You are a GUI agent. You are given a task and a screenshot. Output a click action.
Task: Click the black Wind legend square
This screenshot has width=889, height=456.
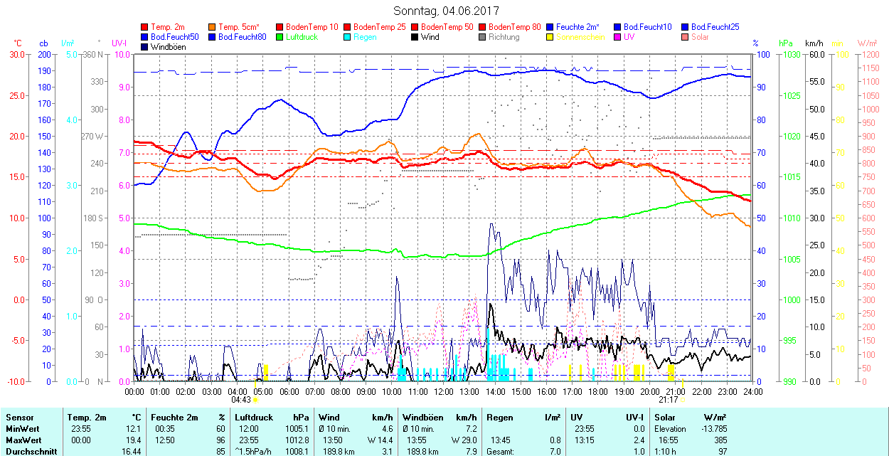(x=415, y=37)
